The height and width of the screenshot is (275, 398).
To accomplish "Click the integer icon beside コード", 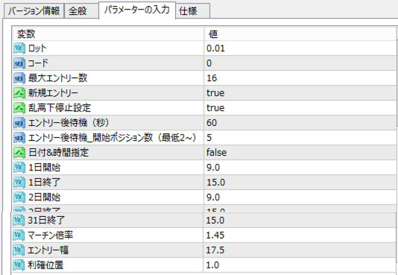I will 19,63.
